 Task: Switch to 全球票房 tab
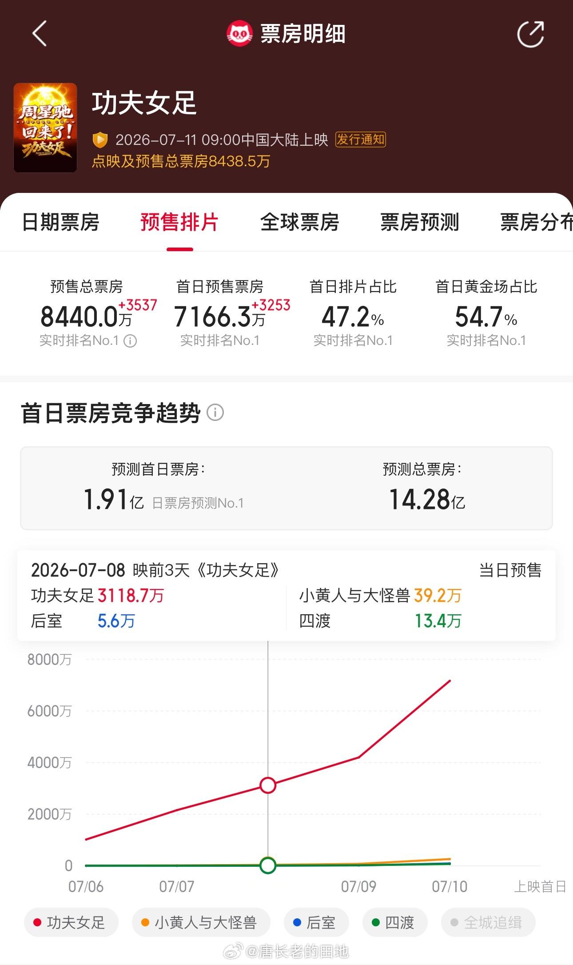tap(299, 222)
